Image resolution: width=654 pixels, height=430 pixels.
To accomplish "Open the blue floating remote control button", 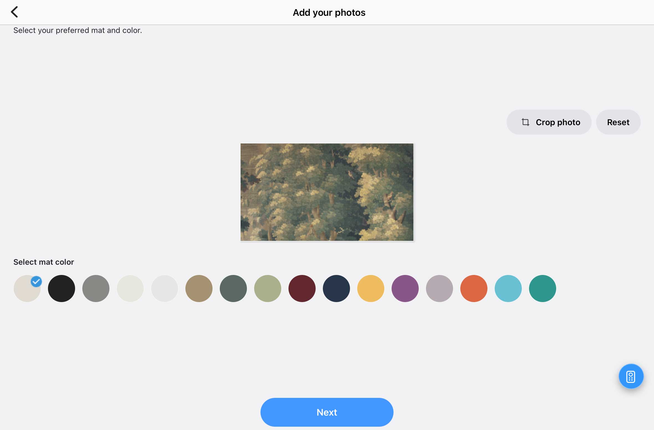I will click(631, 376).
